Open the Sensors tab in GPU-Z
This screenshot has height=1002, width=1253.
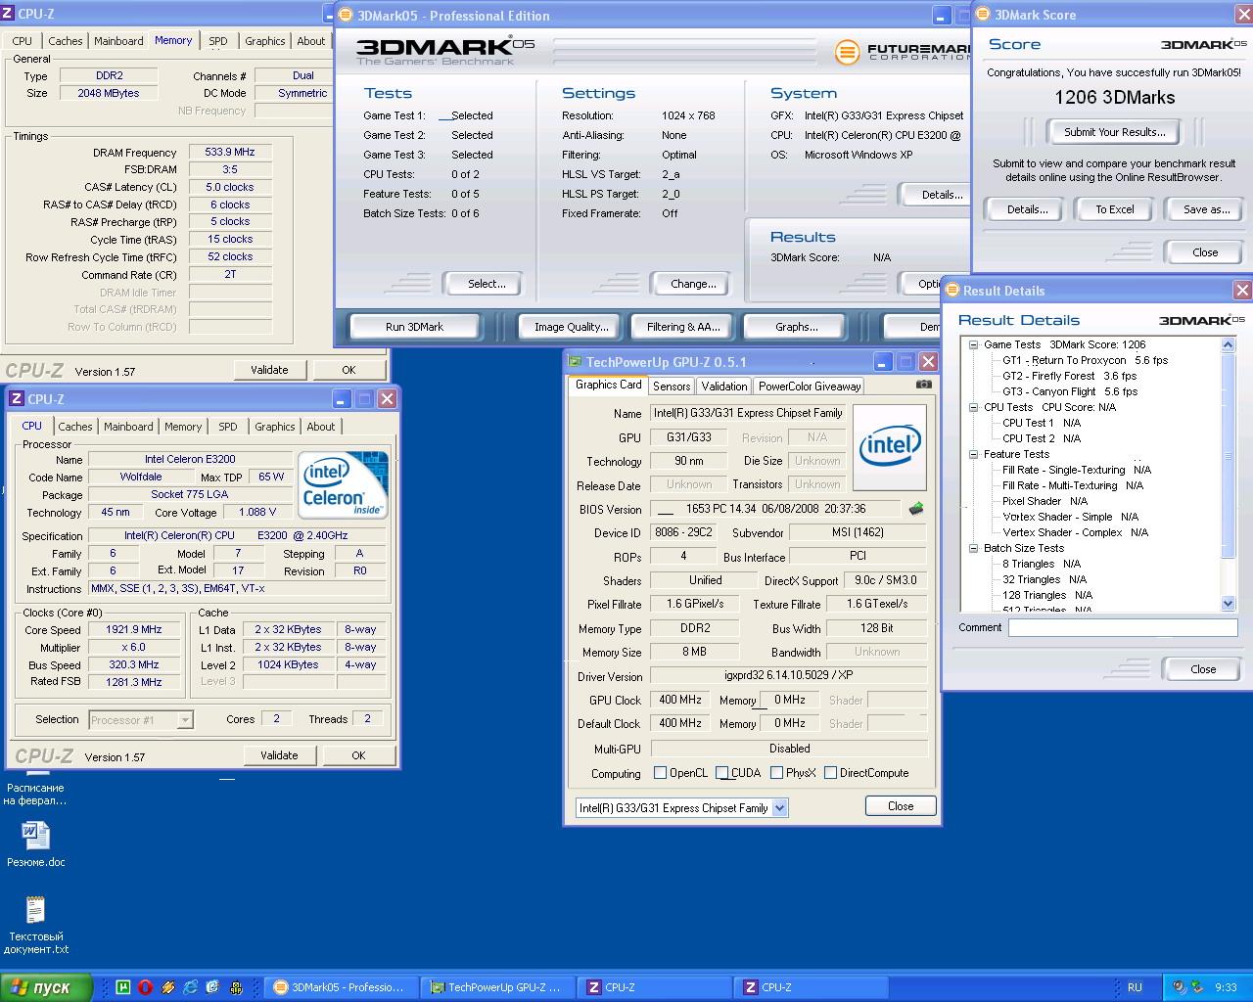click(x=672, y=387)
